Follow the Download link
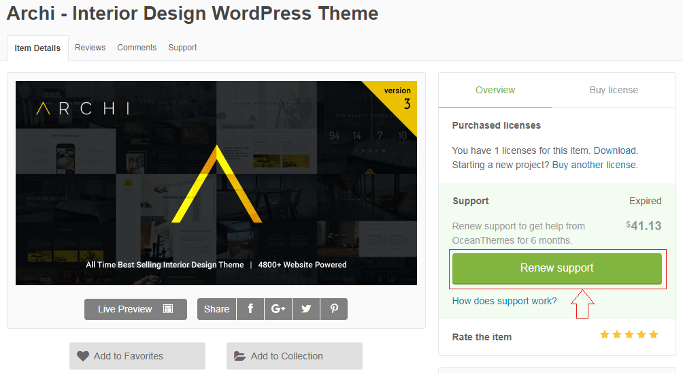This screenshot has width=683, height=373. point(614,150)
